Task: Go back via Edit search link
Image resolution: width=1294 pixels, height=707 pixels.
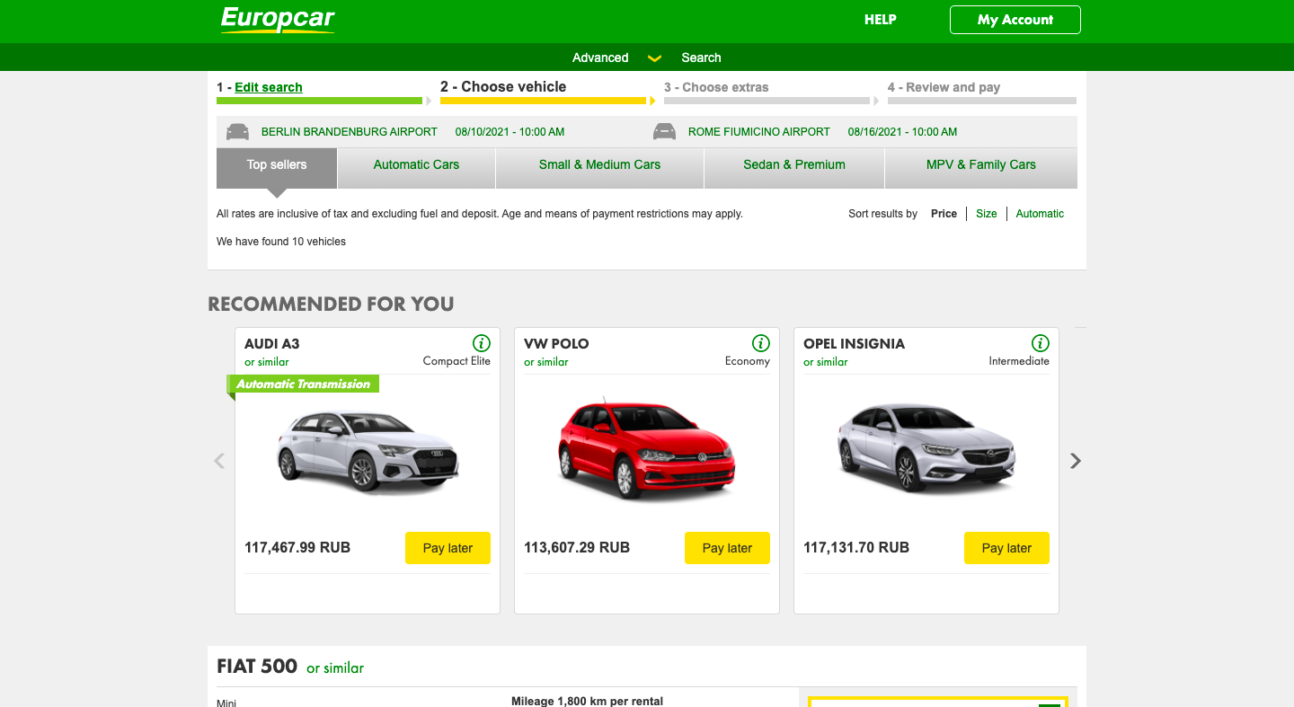Action: click(269, 87)
